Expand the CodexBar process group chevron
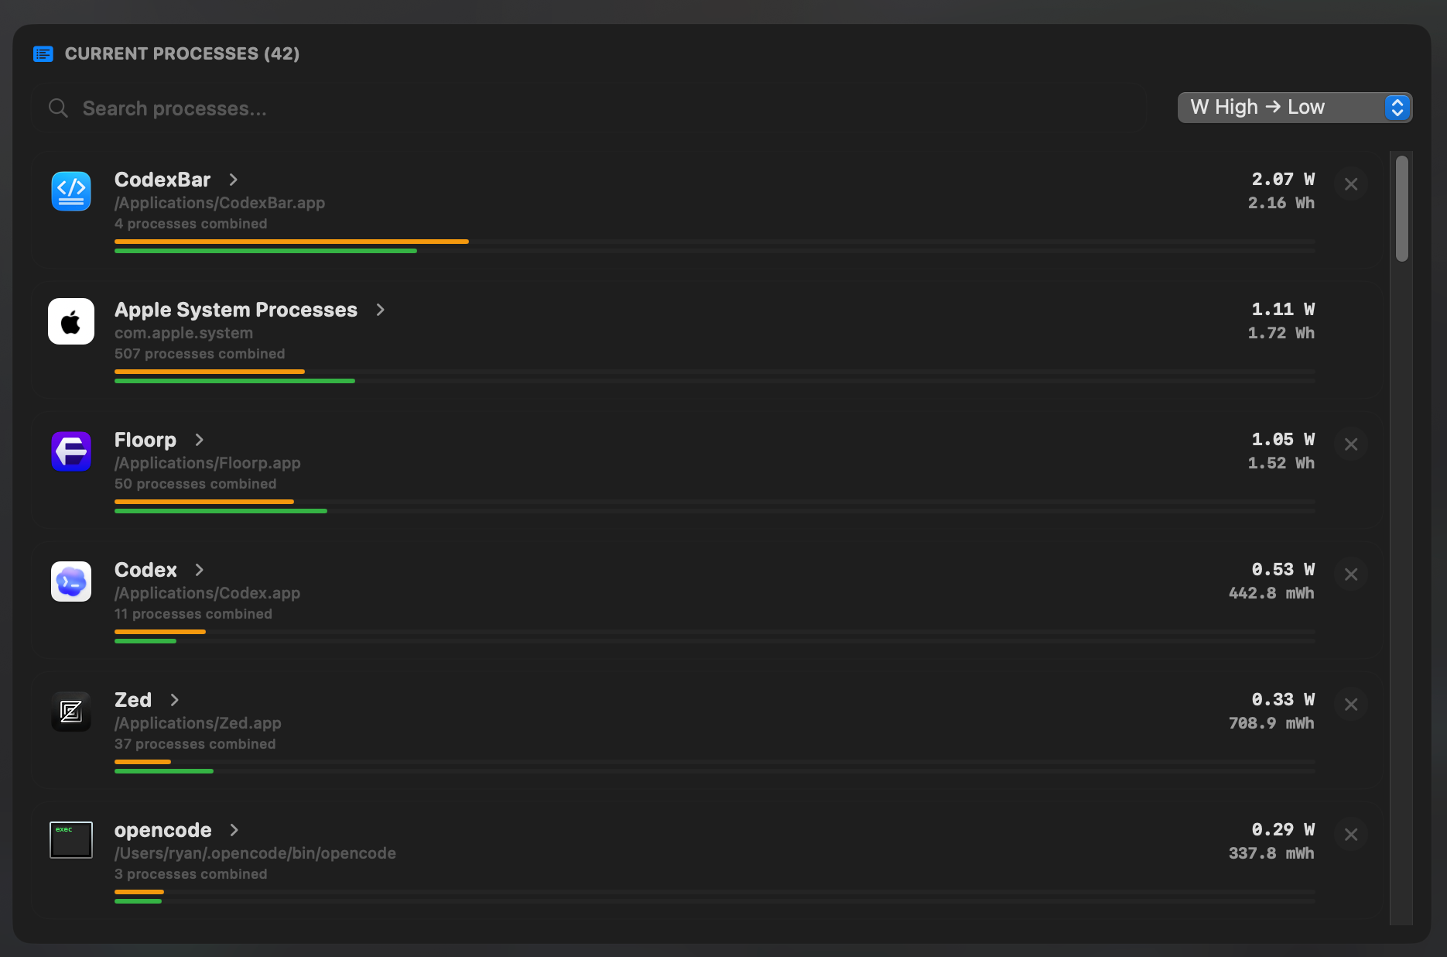Screen dimensions: 1447x957 click(234, 180)
